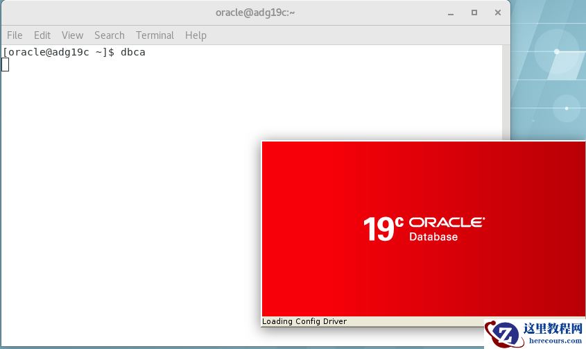Click the terminal window title oracle@adg19c:~

pos(255,12)
